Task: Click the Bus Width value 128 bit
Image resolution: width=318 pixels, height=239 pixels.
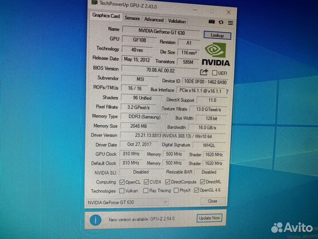Action: (x=211, y=119)
